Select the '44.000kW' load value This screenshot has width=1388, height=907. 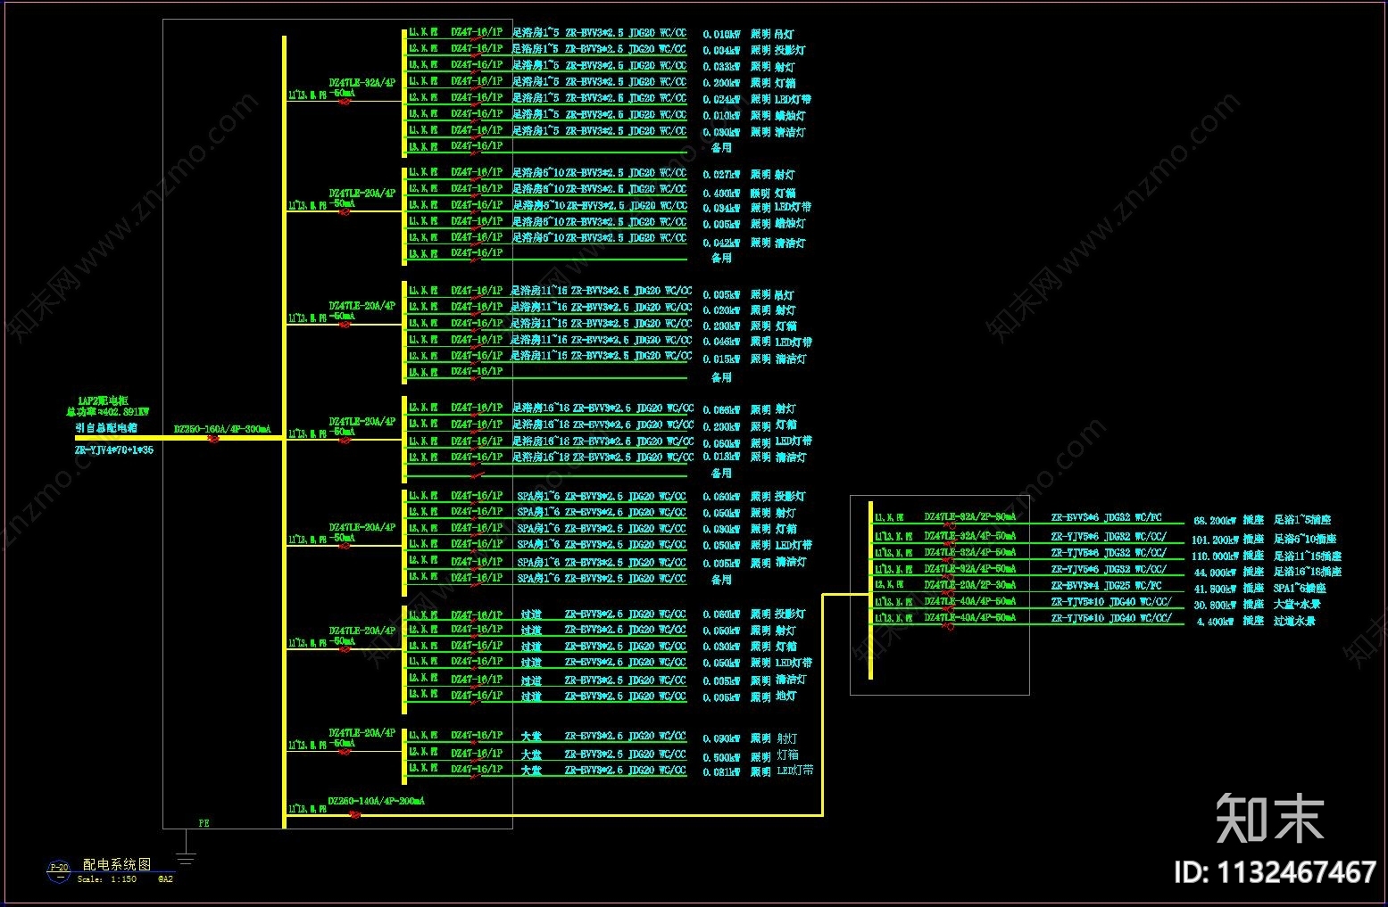coord(1214,573)
